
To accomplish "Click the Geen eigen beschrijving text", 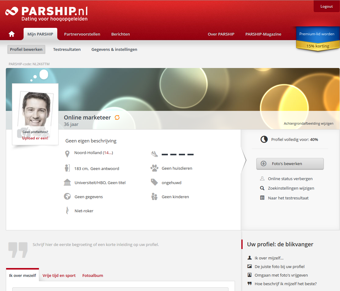I will (x=91, y=141).
